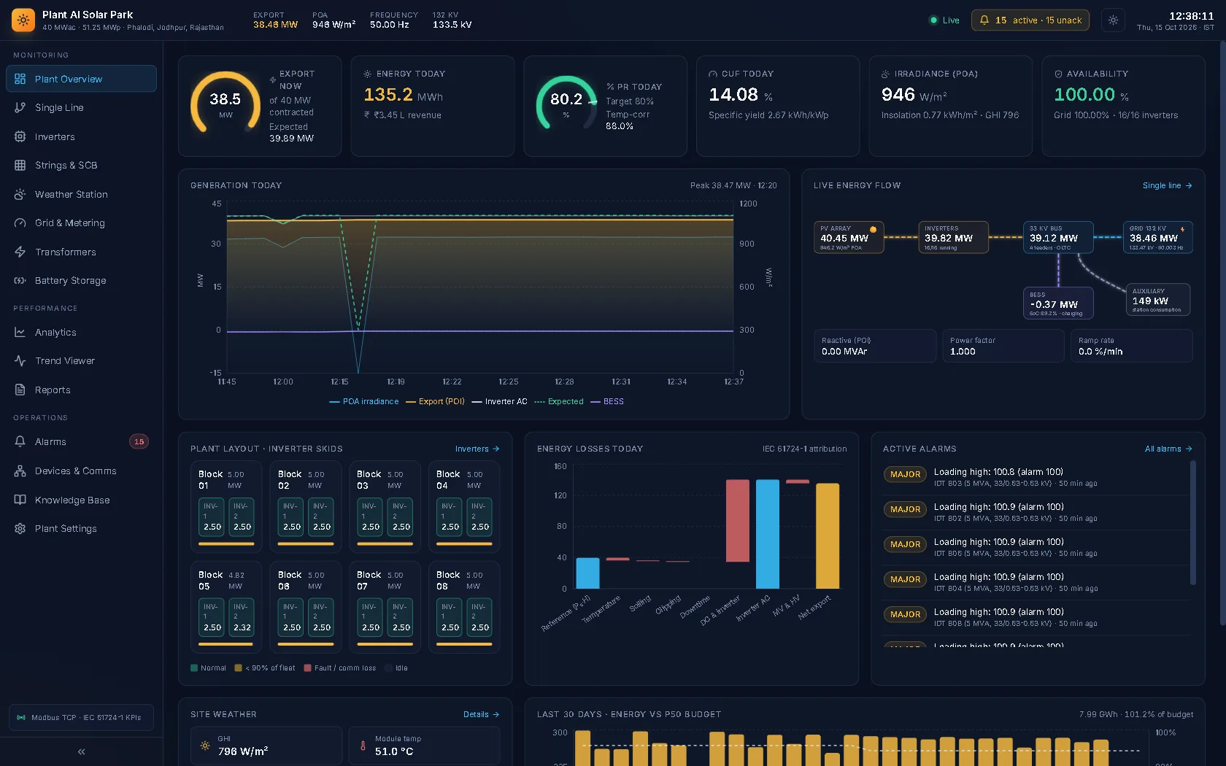Open Transformers in the sidebar
The width and height of the screenshot is (1226, 766).
pyautogui.click(x=81, y=252)
